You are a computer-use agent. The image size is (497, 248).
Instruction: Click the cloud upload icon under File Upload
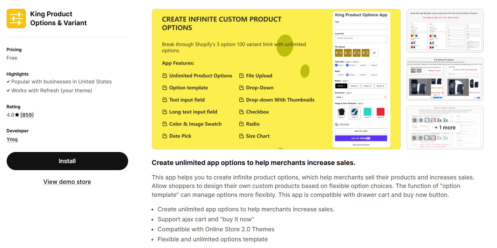[374, 53]
